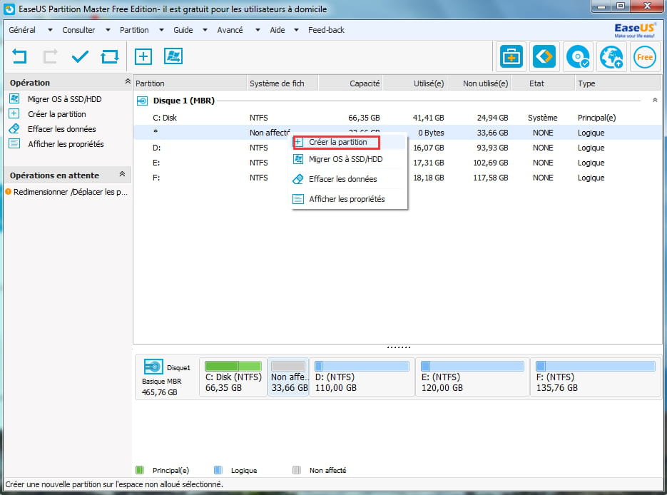Click Migrer OS à SSD/HDD in Opération panel
The width and height of the screenshot is (667, 495).
pos(65,99)
